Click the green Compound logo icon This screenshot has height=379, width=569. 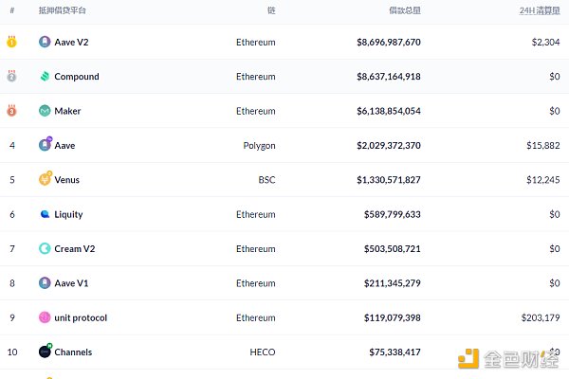click(x=45, y=77)
